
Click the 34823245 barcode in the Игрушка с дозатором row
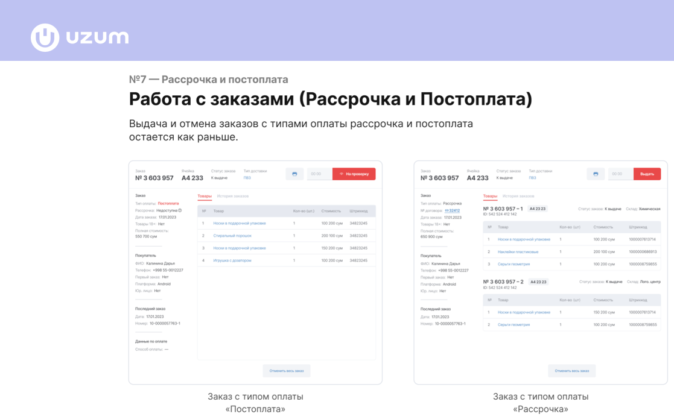click(x=358, y=260)
